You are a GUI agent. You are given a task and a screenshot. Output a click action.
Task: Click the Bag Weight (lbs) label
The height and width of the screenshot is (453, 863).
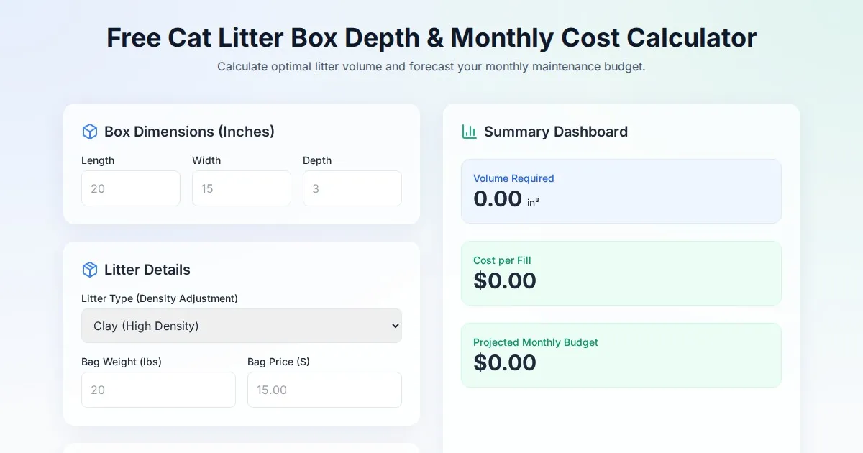click(x=122, y=362)
